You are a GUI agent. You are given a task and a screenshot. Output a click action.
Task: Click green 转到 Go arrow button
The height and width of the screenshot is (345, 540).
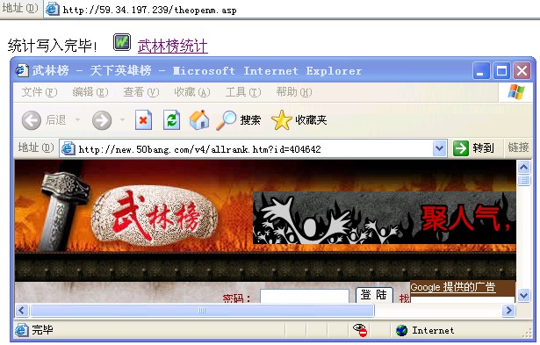pos(460,148)
